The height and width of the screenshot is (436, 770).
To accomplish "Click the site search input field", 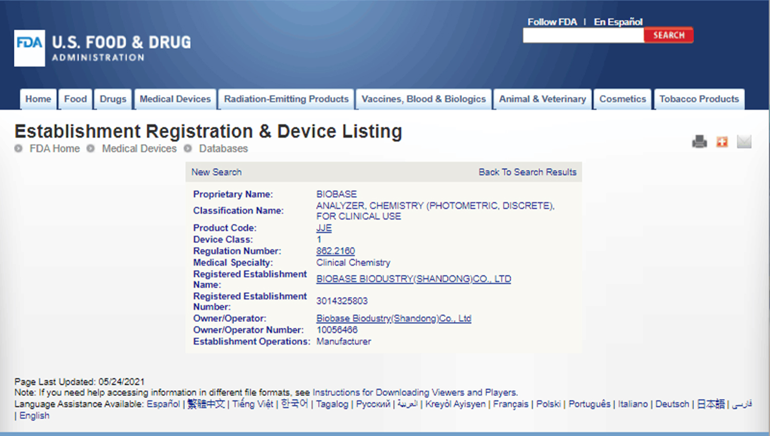I will click(x=583, y=35).
